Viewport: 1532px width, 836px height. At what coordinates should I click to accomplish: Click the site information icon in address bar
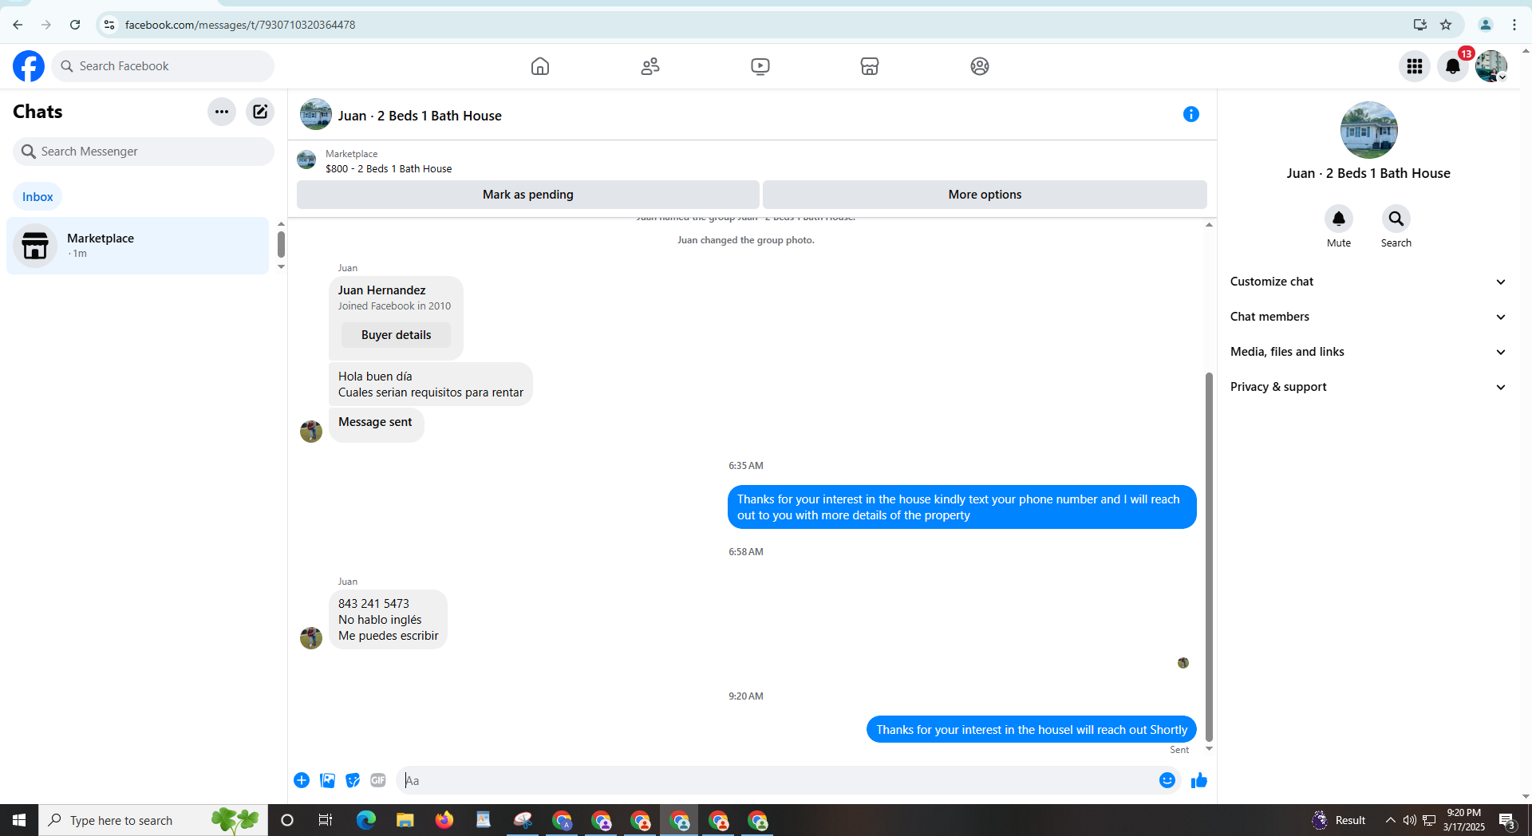click(109, 25)
